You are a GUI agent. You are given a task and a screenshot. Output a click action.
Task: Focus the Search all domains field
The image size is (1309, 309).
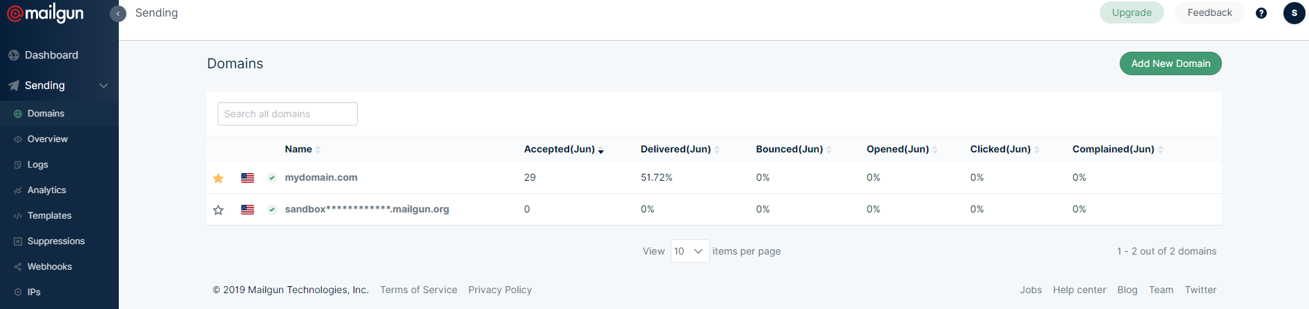tap(287, 114)
